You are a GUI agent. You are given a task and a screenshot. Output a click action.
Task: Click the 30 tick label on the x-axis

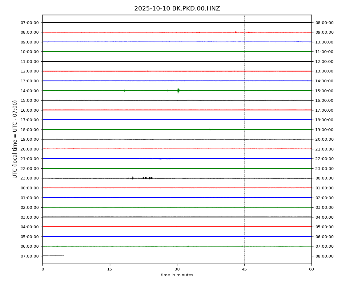pos(177,269)
